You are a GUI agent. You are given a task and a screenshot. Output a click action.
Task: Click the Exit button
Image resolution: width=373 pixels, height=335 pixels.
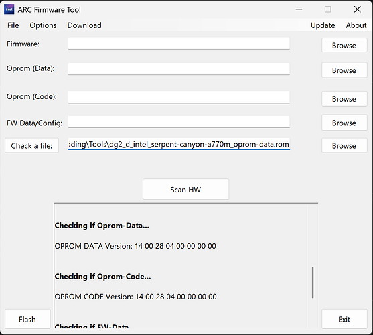point(344,319)
